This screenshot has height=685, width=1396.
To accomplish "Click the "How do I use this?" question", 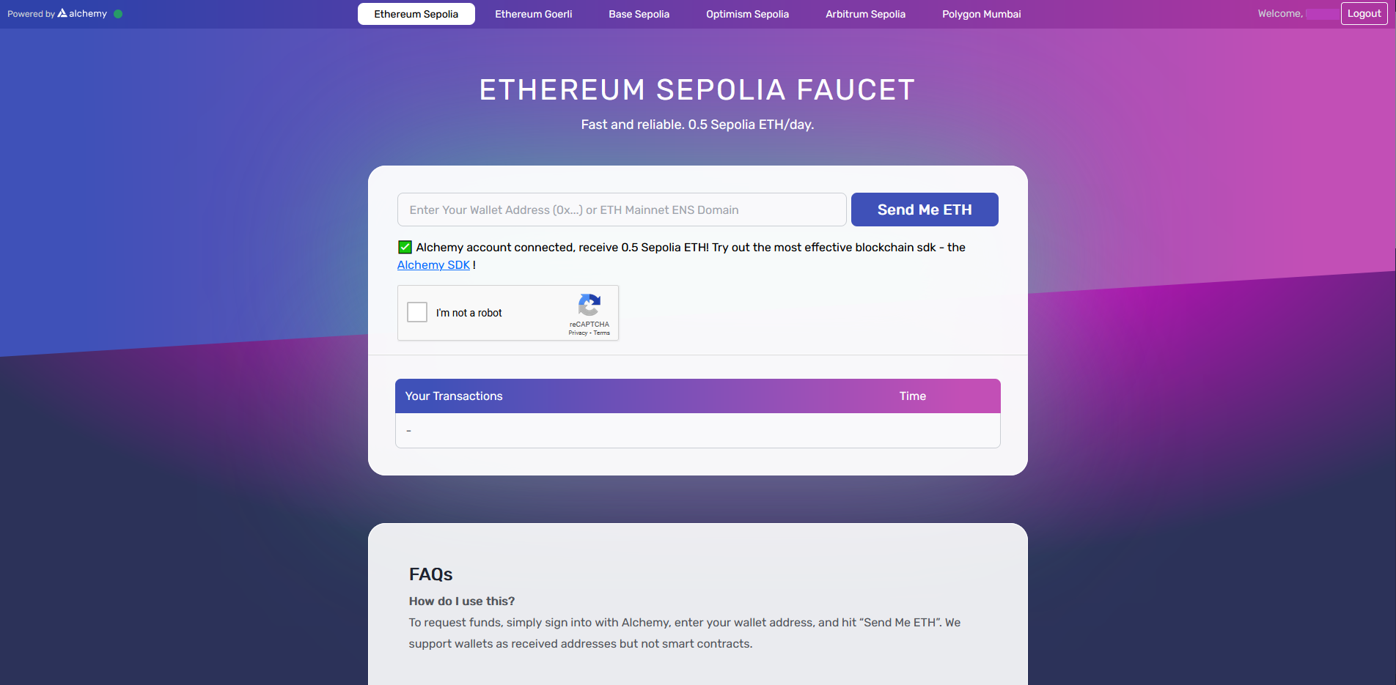I will (x=462, y=601).
